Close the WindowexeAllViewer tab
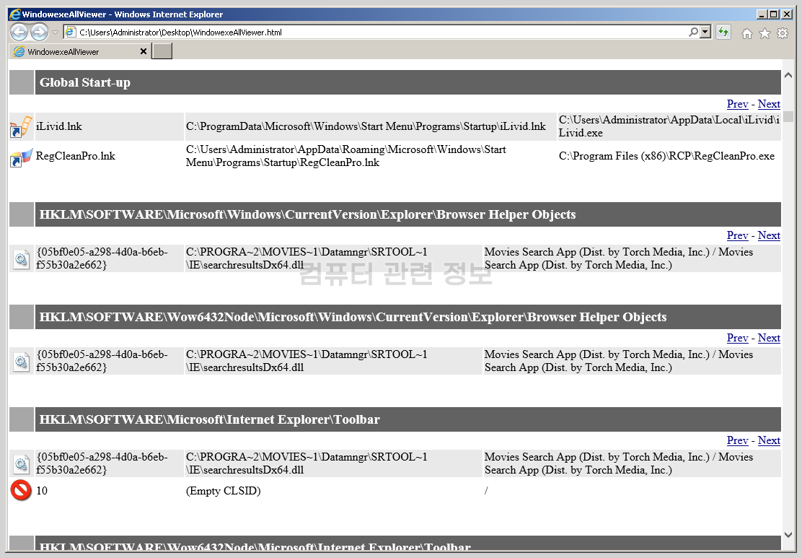This screenshot has height=558, width=802. (x=144, y=51)
